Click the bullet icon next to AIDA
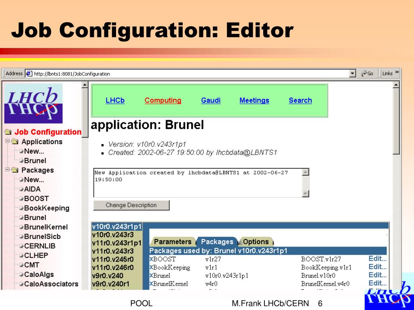 [x=21, y=189]
